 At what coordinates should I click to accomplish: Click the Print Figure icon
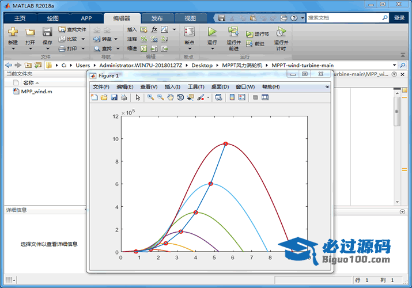[124, 97]
